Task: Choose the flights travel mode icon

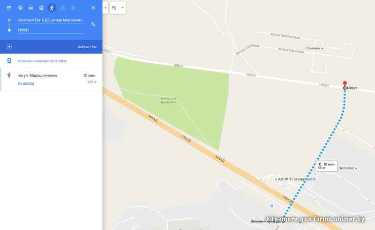Action: 73,8
